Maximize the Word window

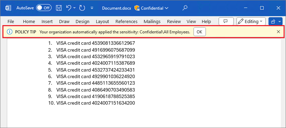pos(262,8)
